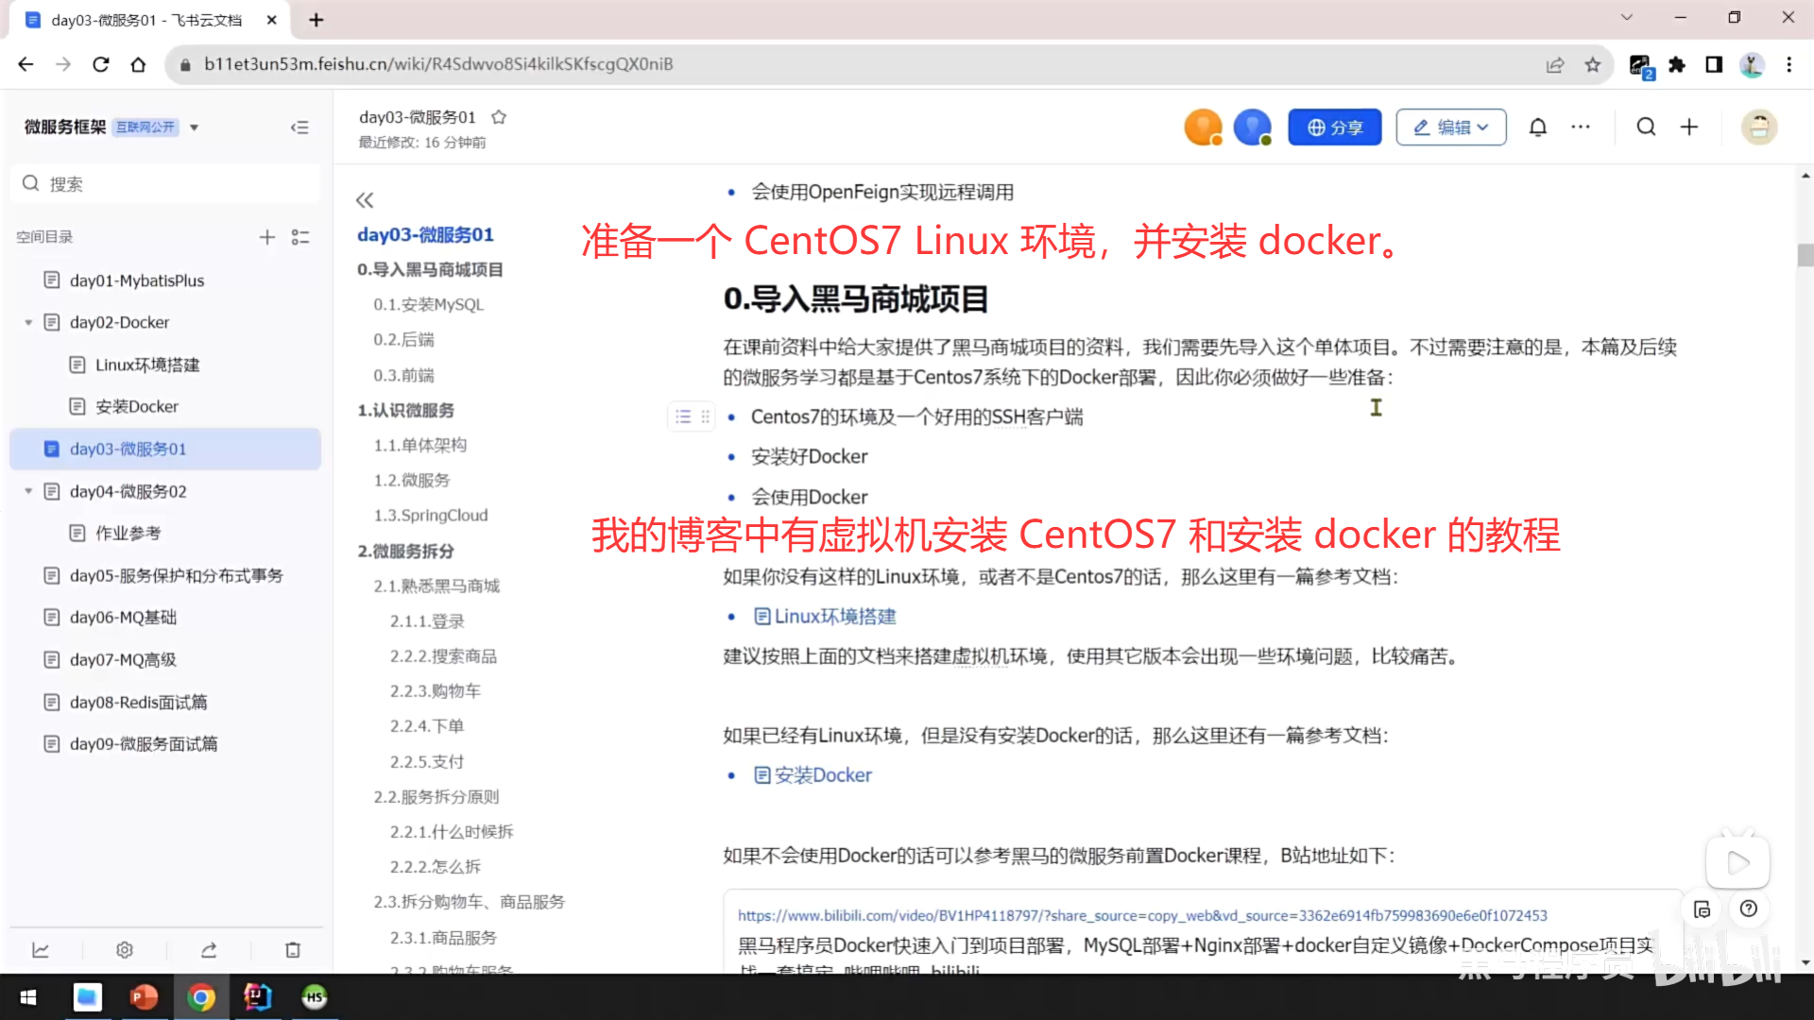Open the 互联网公开 permission dropdown
1814x1020 pixels.
194,127
